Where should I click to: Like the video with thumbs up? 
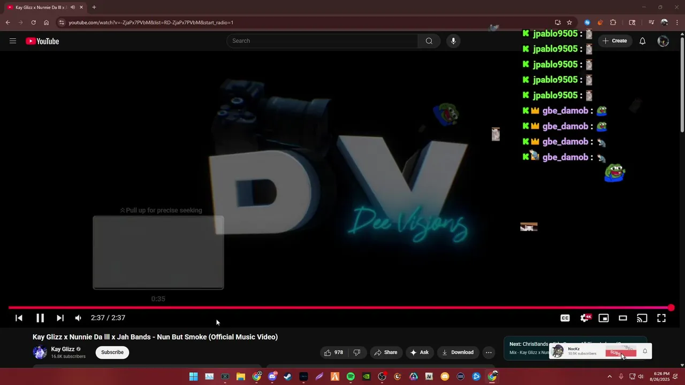click(x=333, y=352)
